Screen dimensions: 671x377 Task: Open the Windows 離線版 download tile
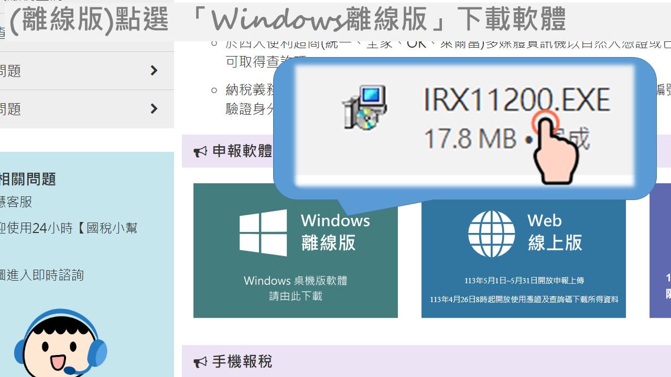click(295, 250)
